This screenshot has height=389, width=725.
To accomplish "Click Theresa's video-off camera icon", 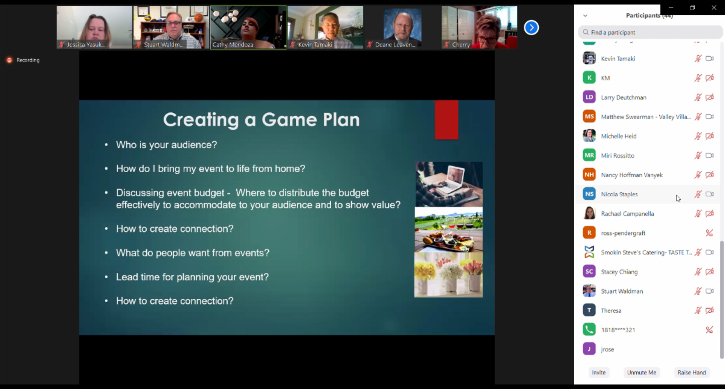I will (x=710, y=310).
